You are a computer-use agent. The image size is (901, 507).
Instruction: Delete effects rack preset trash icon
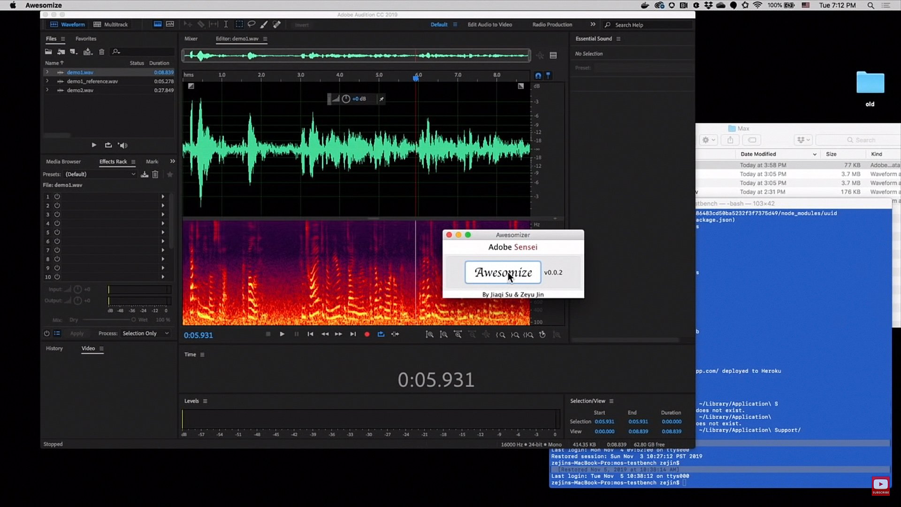[x=155, y=174]
